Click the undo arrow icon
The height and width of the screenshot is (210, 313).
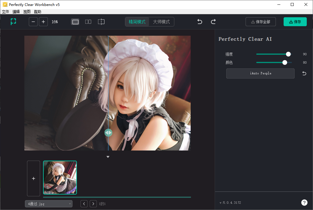click(x=200, y=22)
